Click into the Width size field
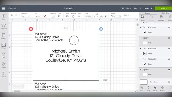 [x=90, y=16]
